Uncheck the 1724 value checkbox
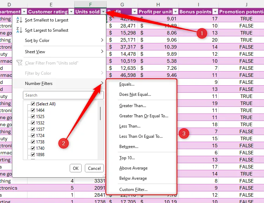The image size is (264, 203). (33, 136)
